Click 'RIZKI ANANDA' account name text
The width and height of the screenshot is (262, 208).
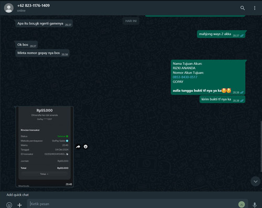184,68
